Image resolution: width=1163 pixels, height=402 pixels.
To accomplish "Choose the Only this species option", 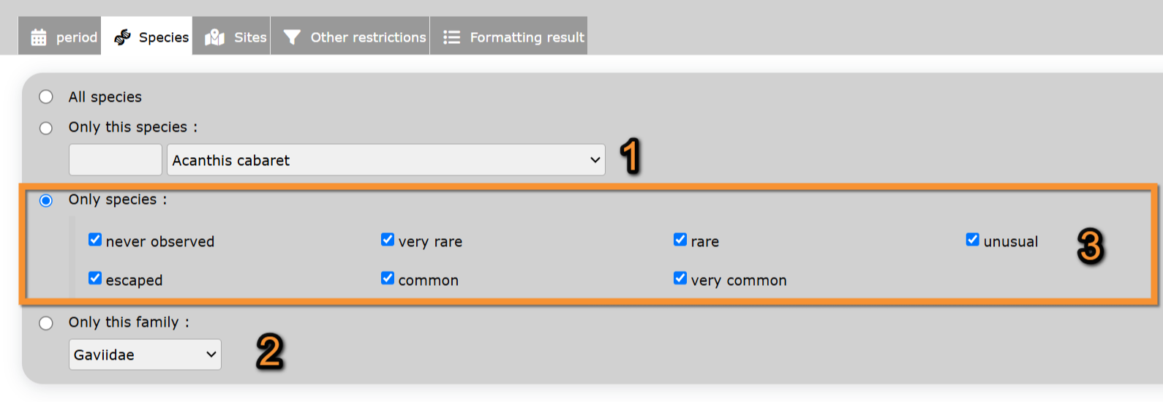I will point(46,128).
